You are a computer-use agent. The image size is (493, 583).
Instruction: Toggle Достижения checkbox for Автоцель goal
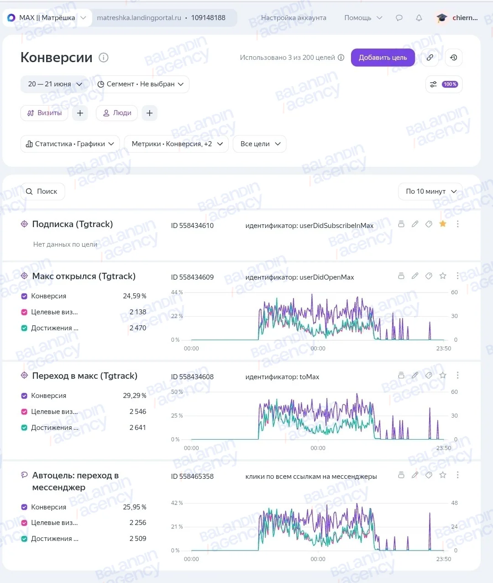point(24,539)
